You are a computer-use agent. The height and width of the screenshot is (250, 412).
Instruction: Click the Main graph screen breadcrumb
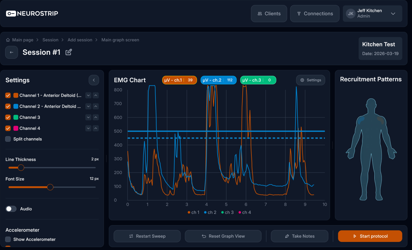[120, 40]
